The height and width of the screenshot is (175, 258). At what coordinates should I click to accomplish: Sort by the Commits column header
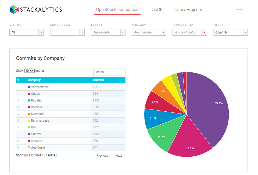tap(98, 80)
